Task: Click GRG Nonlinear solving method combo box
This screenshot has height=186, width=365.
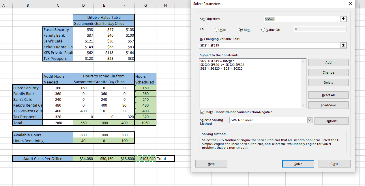Action: pyautogui.click(x=271, y=120)
